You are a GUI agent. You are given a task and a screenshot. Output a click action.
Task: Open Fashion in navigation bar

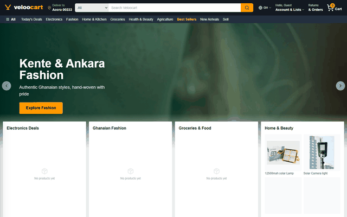[x=72, y=20]
